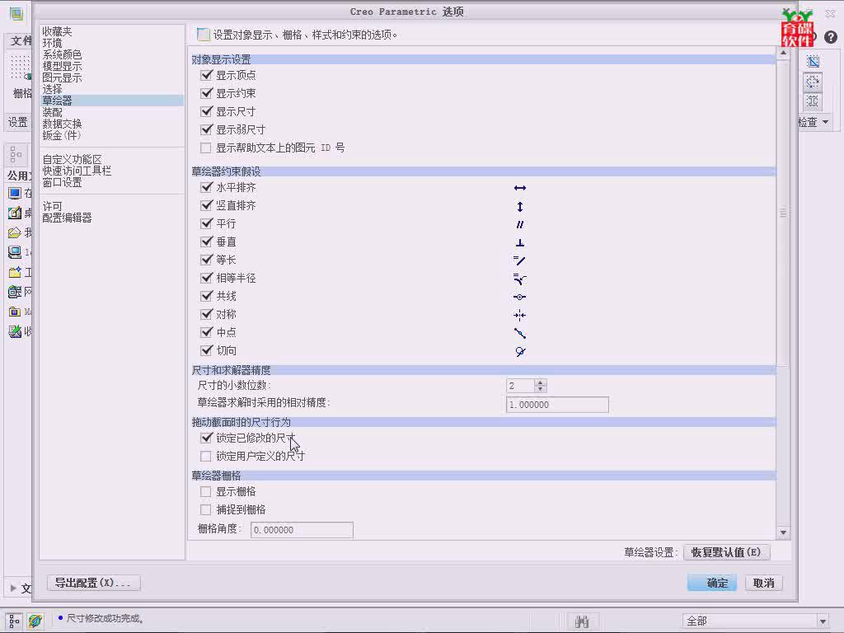Turn off the 显示弱尺寸 checkbox
This screenshot has height=633, width=844.
pyautogui.click(x=206, y=129)
